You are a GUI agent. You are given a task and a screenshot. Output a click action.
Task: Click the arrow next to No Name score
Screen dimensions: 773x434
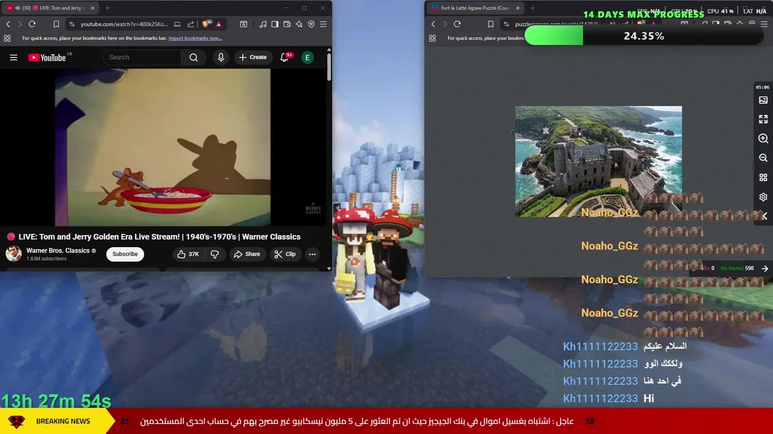(765, 268)
